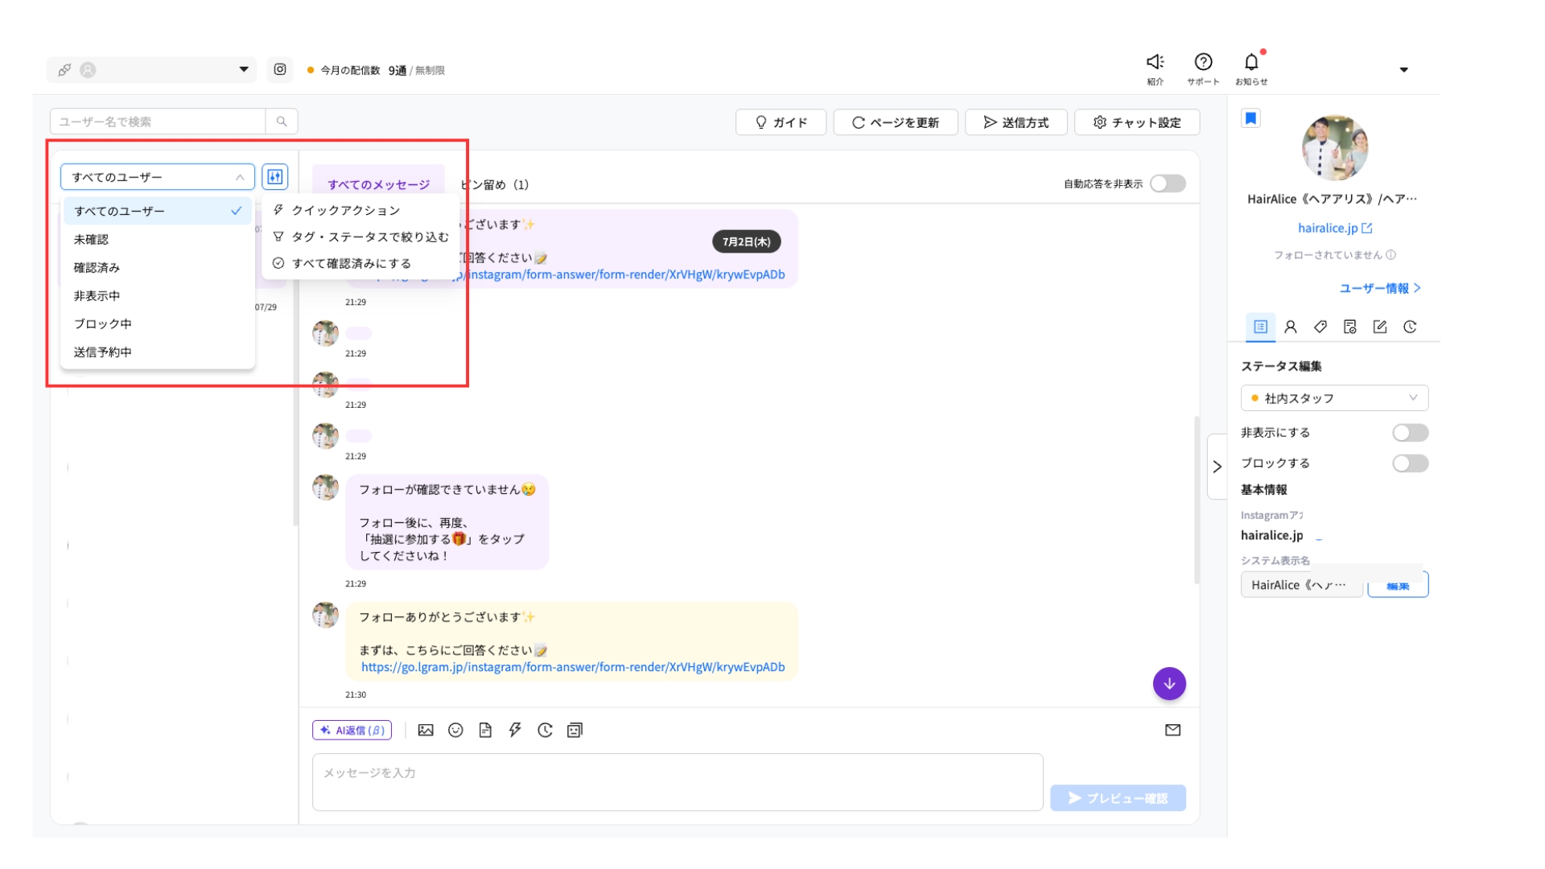Click the support question mark icon
This screenshot has width=1545, height=869.
pos(1203,62)
